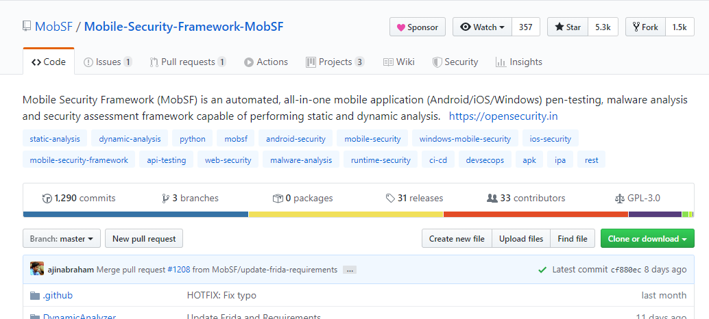View the 357 watchers count

(526, 27)
